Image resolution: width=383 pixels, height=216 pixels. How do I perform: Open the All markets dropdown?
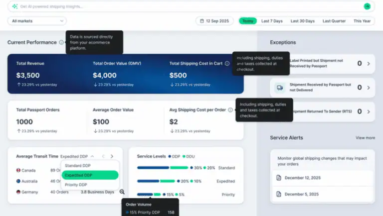coord(37,21)
